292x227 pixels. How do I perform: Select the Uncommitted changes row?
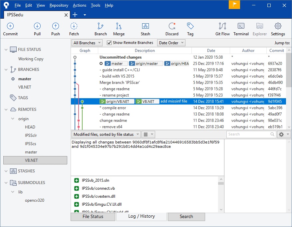point(178,57)
